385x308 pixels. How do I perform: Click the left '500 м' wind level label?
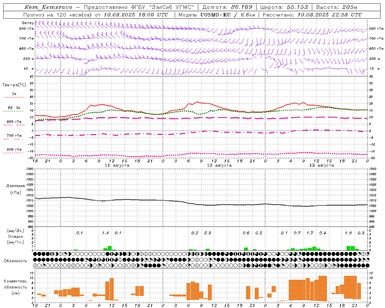coord(29,59)
